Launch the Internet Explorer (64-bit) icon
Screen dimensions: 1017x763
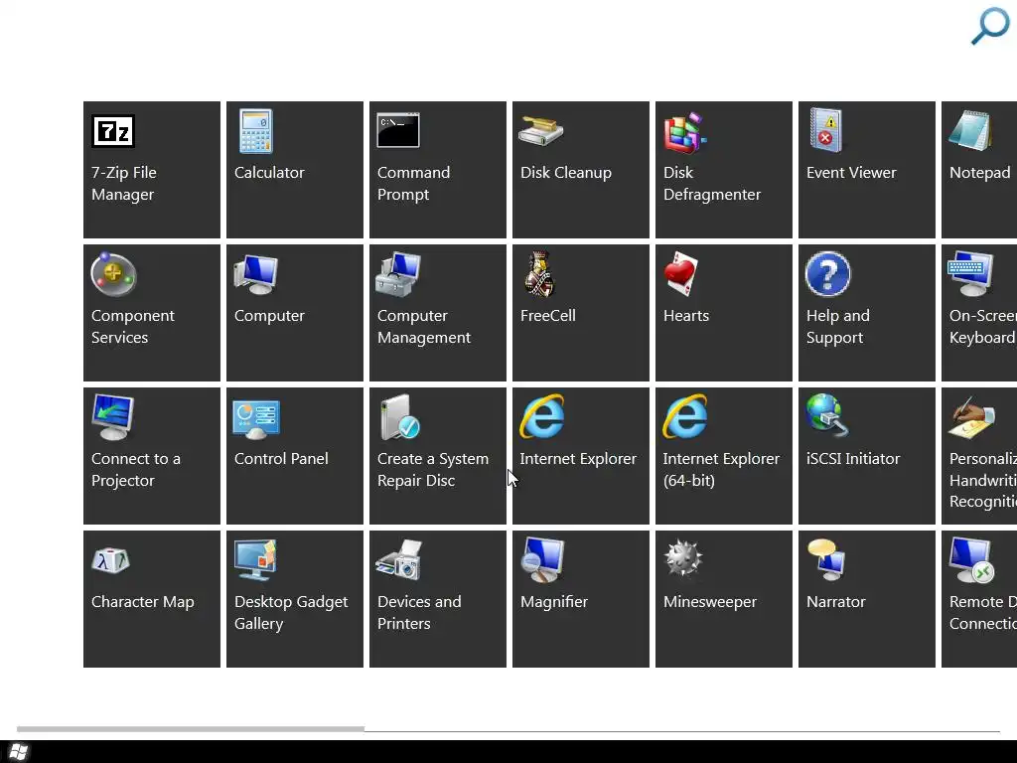click(685, 416)
